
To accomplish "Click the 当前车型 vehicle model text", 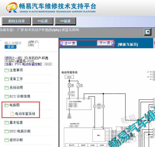I will click(x=39, y=30).
